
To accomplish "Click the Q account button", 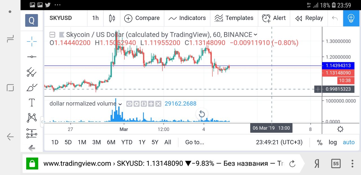I will 32,20.
